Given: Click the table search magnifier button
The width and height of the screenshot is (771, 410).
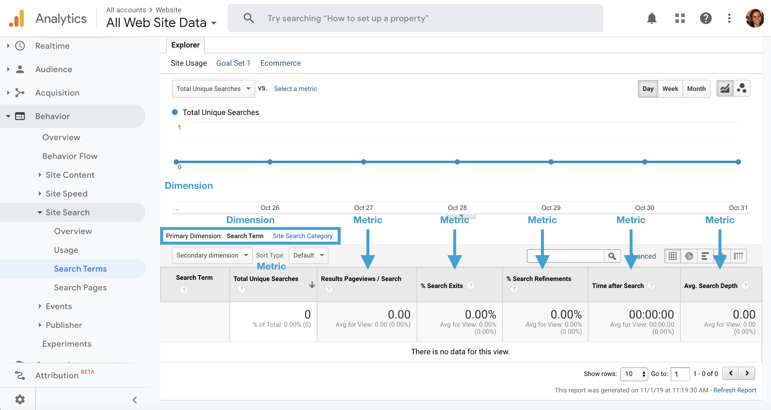Looking at the screenshot, I should click(x=612, y=256).
